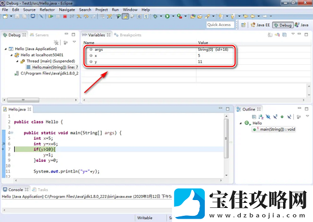The width and height of the screenshot is (313, 222).
Task: Click the green Run button
Action: [167, 16]
